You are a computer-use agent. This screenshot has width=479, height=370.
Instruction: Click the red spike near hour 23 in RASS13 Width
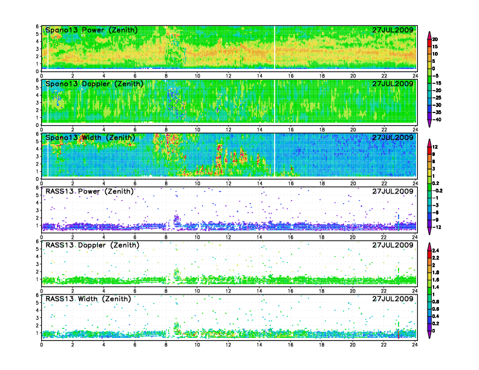(x=398, y=333)
